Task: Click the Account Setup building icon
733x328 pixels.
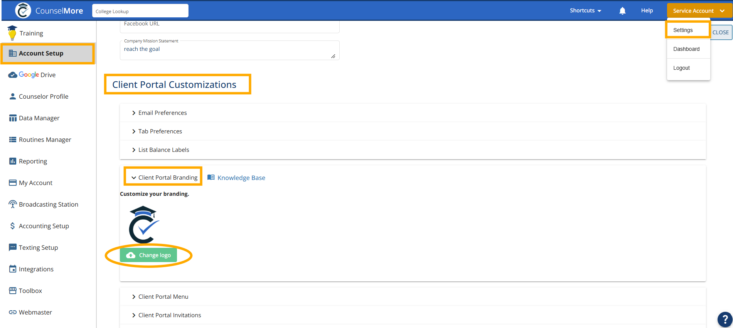Action: (x=13, y=53)
